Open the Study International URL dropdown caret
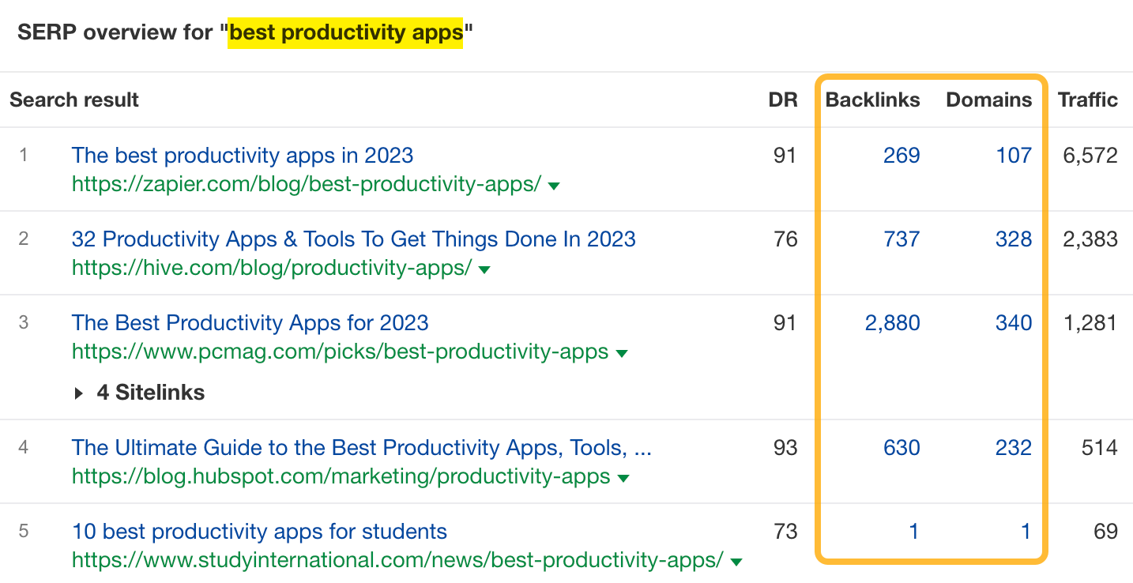 tap(735, 562)
